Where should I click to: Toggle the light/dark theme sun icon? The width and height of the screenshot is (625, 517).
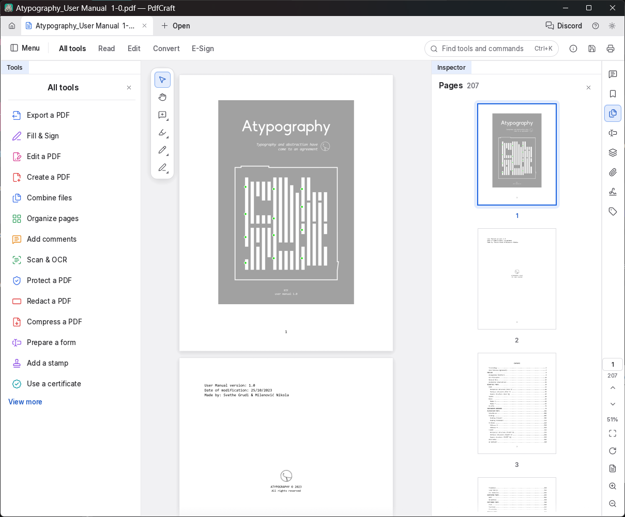coord(612,26)
